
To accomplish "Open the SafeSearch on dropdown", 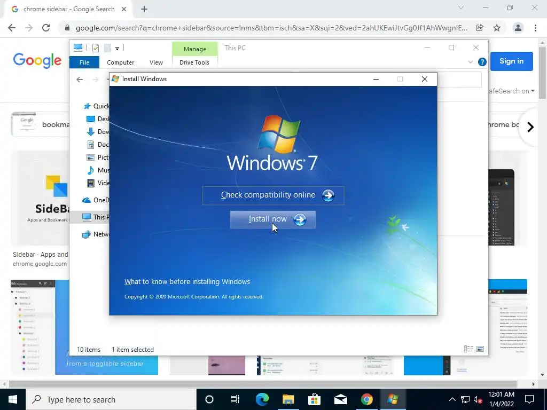I will pyautogui.click(x=512, y=91).
